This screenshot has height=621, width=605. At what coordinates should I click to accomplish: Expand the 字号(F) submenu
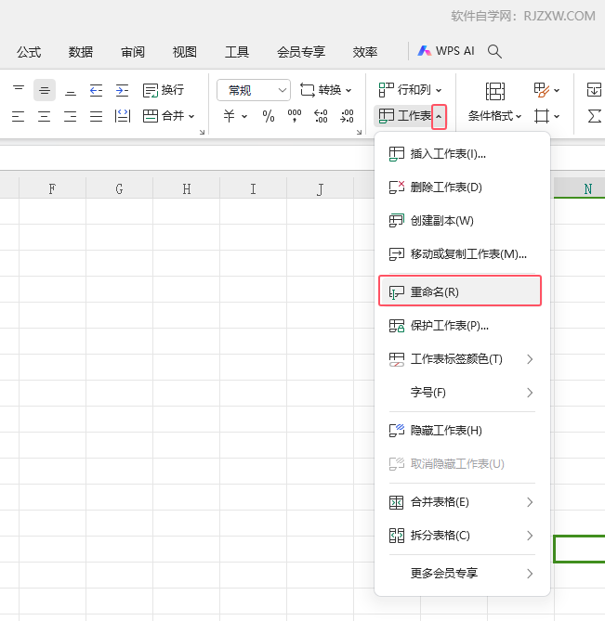(x=462, y=393)
